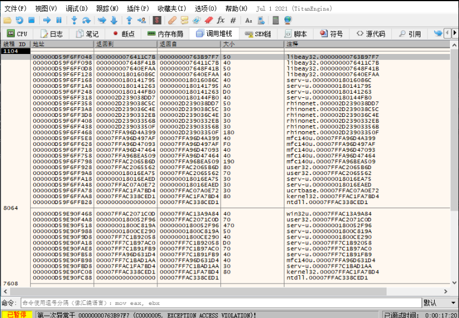Execute till return using the up-arrow icon

click(x=129, y=20)
